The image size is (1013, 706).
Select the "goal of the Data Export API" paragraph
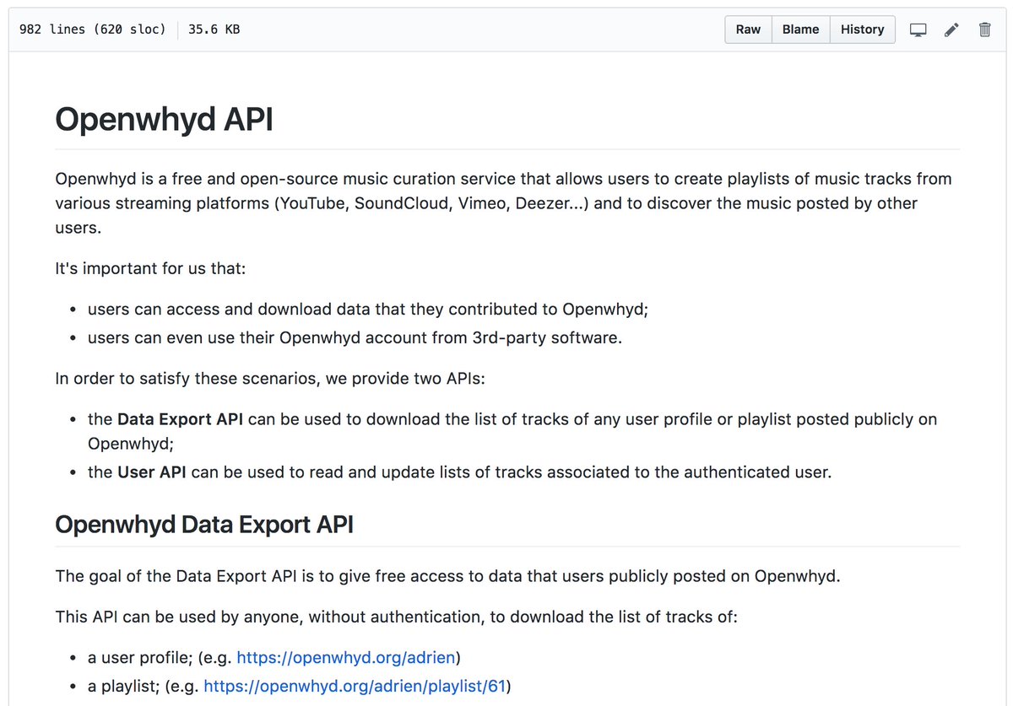point(447,577)
